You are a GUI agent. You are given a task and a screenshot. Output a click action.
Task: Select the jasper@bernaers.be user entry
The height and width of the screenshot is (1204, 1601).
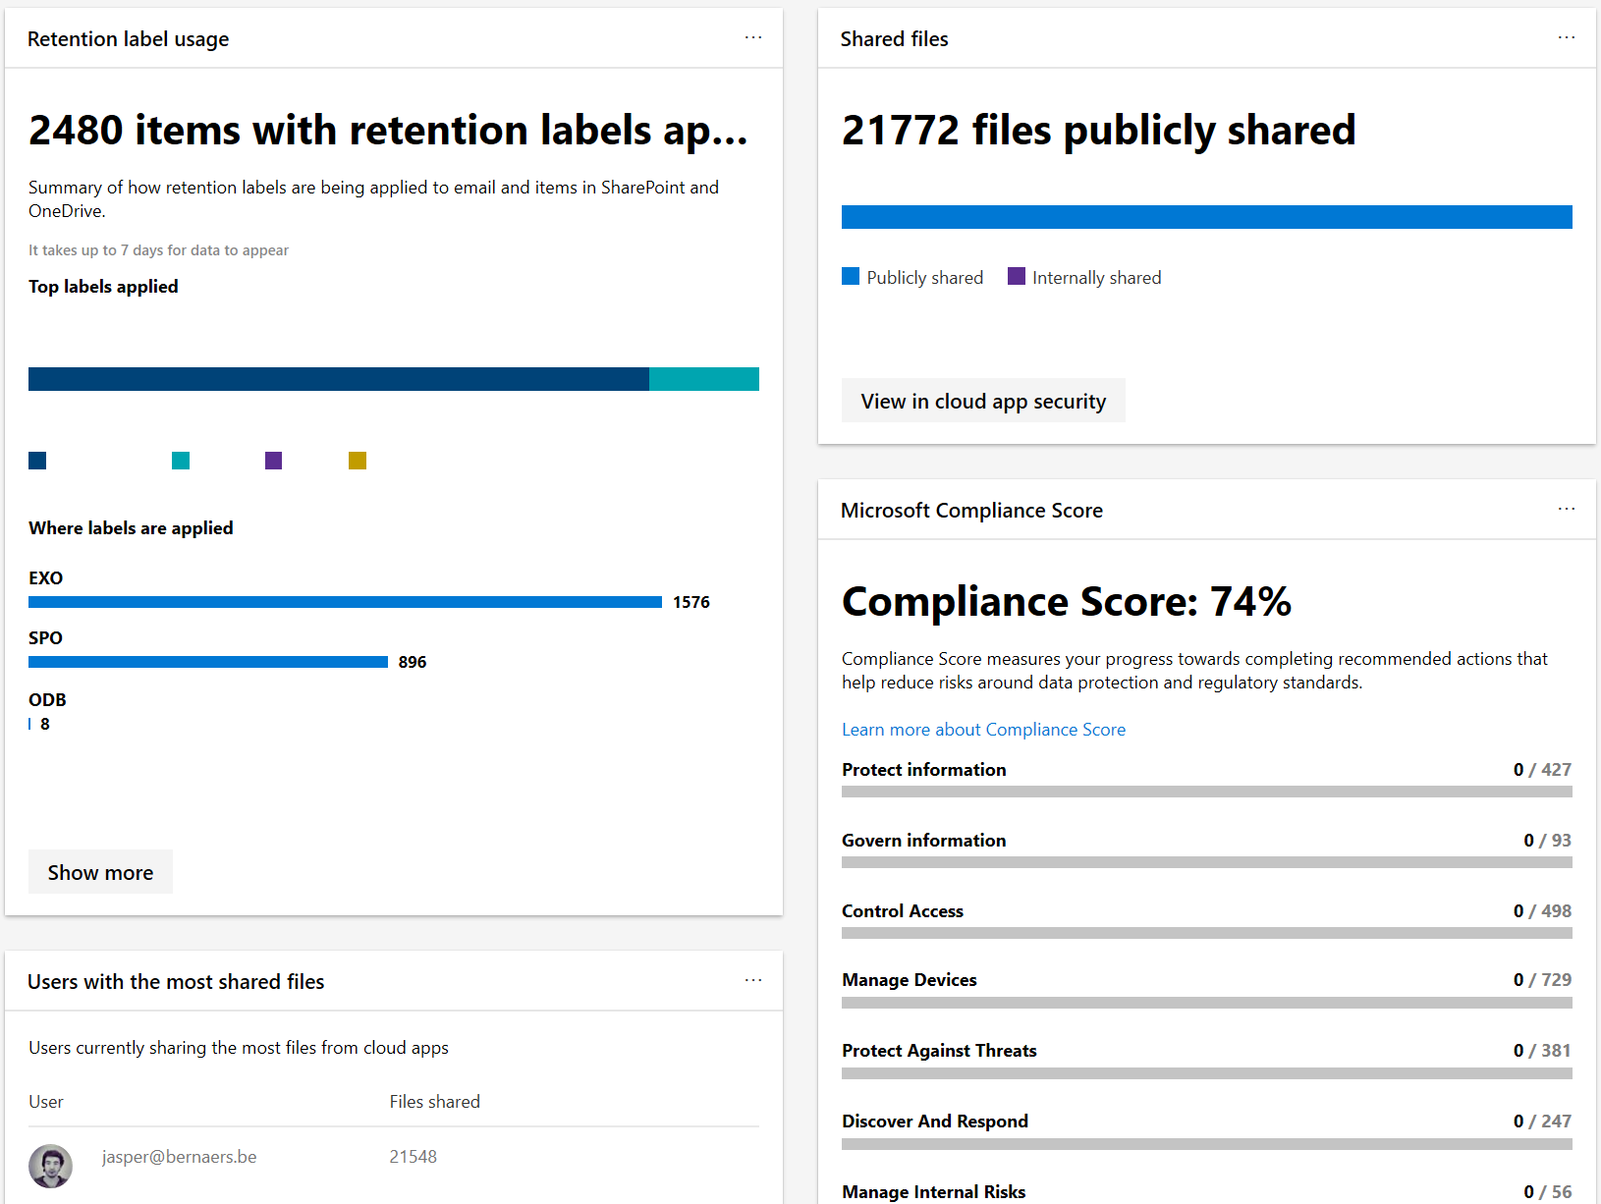point(179,1156)
